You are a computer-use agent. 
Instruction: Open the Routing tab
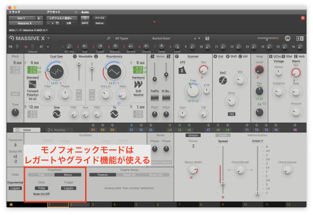click(60, 130)
